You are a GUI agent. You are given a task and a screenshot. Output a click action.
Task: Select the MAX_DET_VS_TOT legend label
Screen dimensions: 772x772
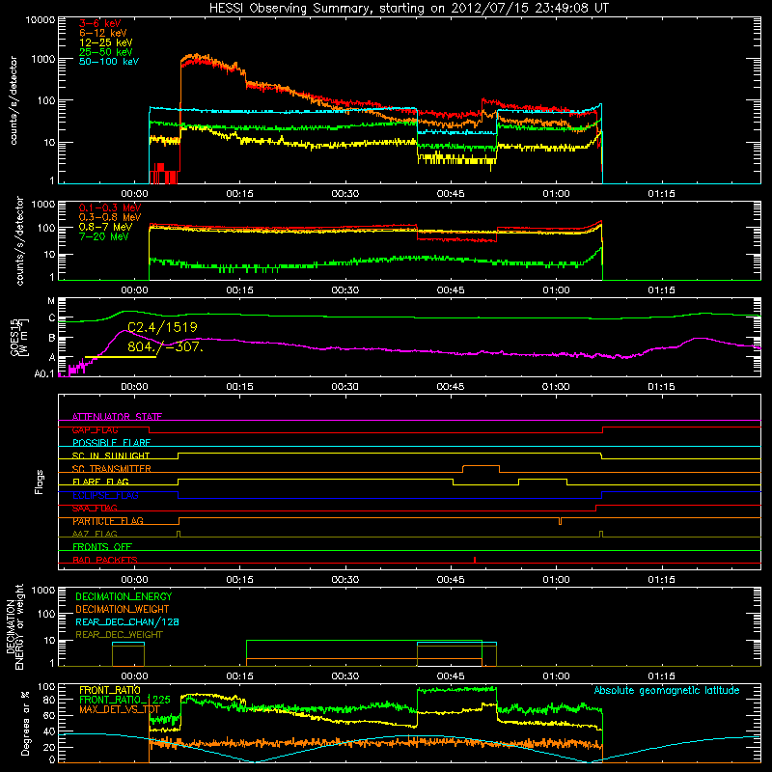click(120, 709)
